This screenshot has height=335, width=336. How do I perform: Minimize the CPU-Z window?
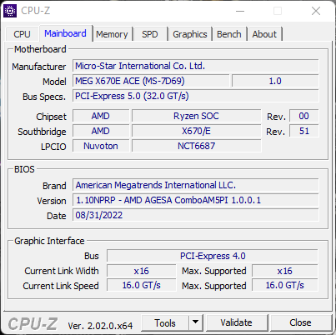pyautogui.click(x=240, y=11)
